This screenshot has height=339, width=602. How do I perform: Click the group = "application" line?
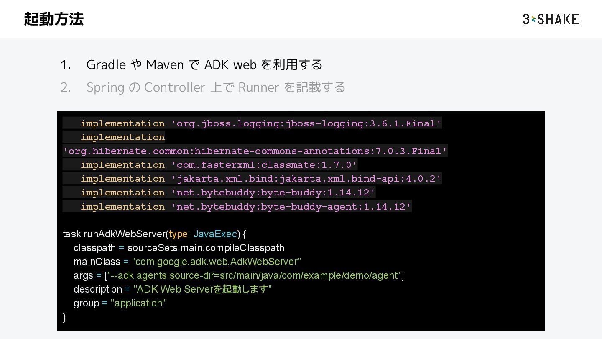pos(120,303)
